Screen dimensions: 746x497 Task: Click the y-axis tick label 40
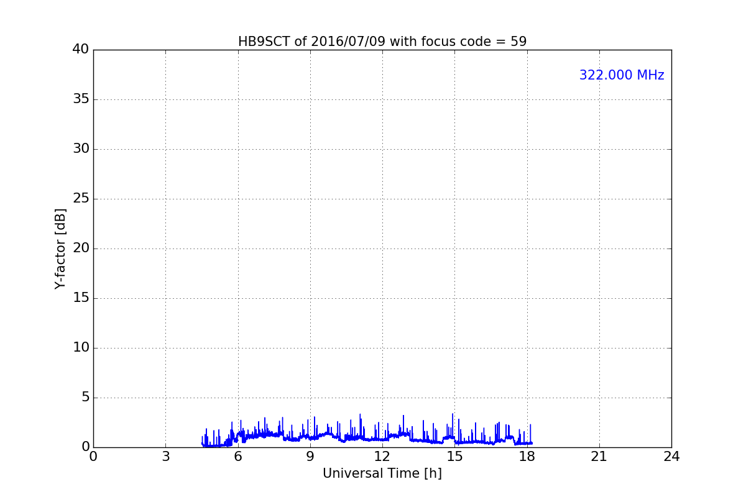coord(81,50)
